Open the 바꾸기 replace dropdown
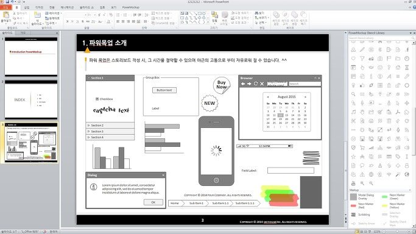Image resolution: width=416 pixels, height=234 pixels. (261, 18)
